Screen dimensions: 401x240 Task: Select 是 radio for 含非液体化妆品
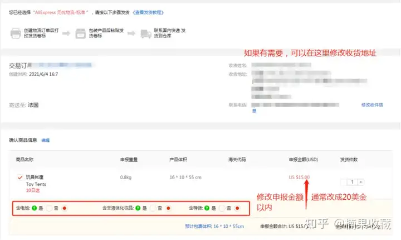[153, 208]
